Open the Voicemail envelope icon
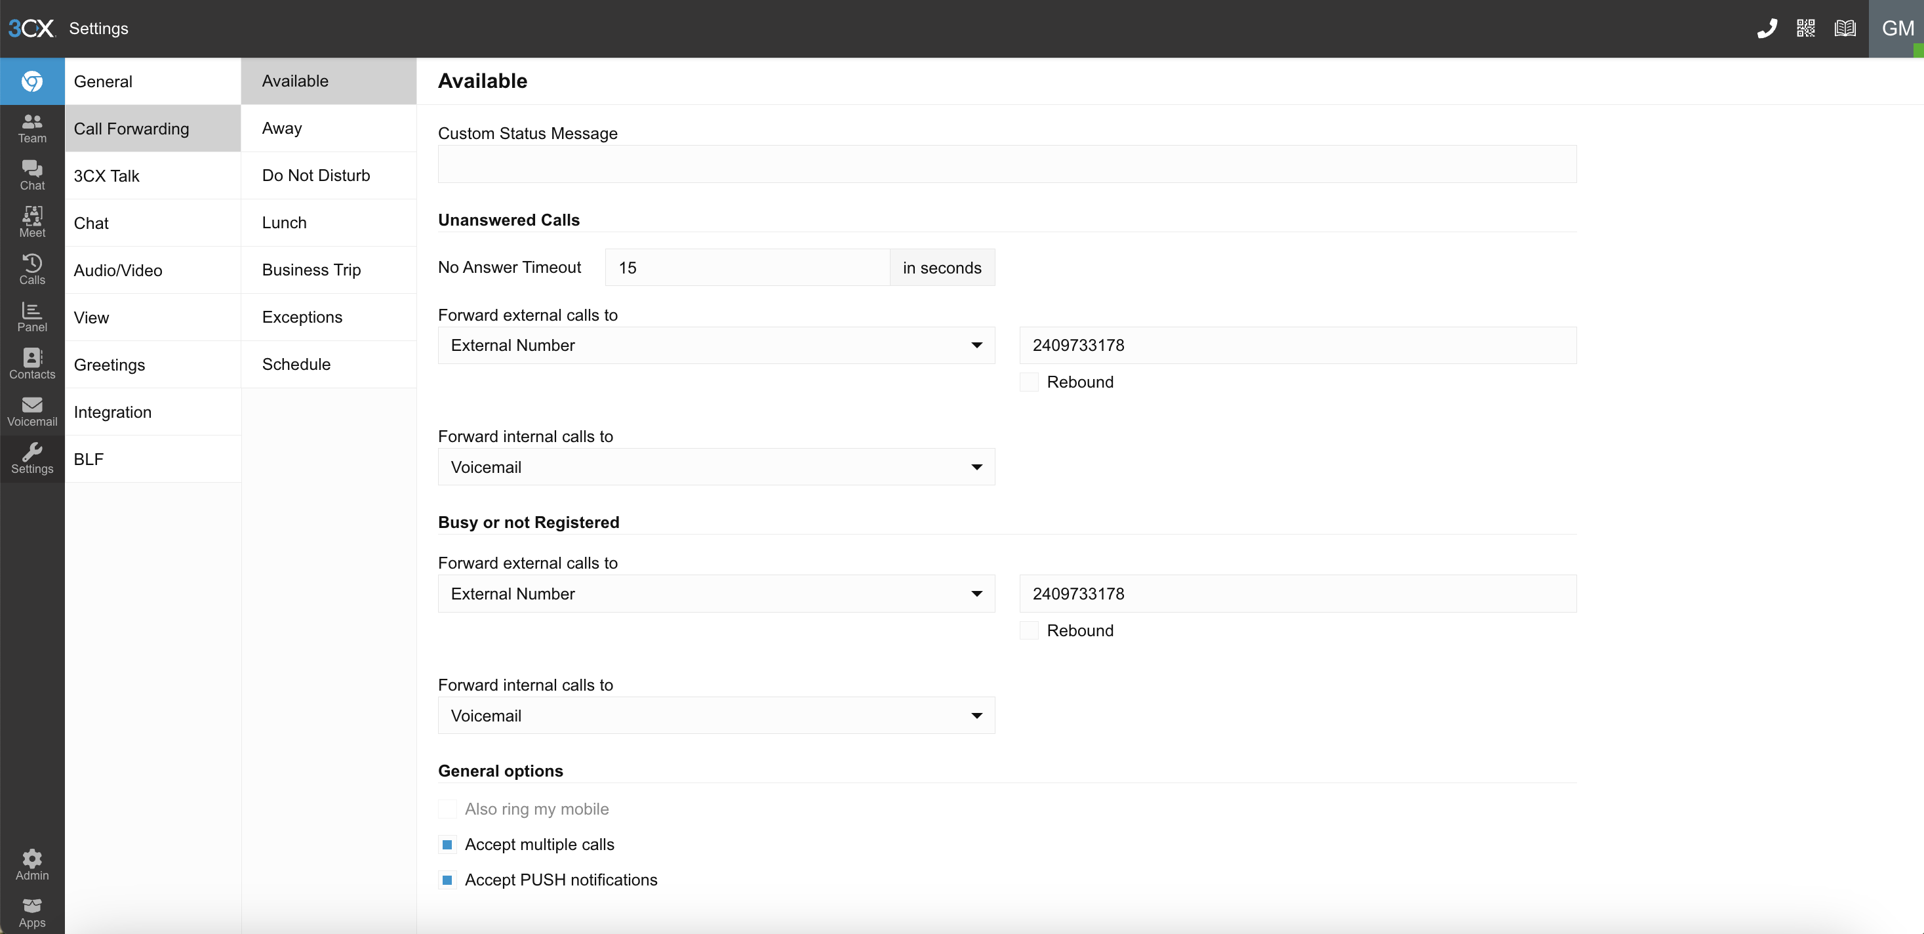Viewport: 1924px width, 934px height. 32,411
